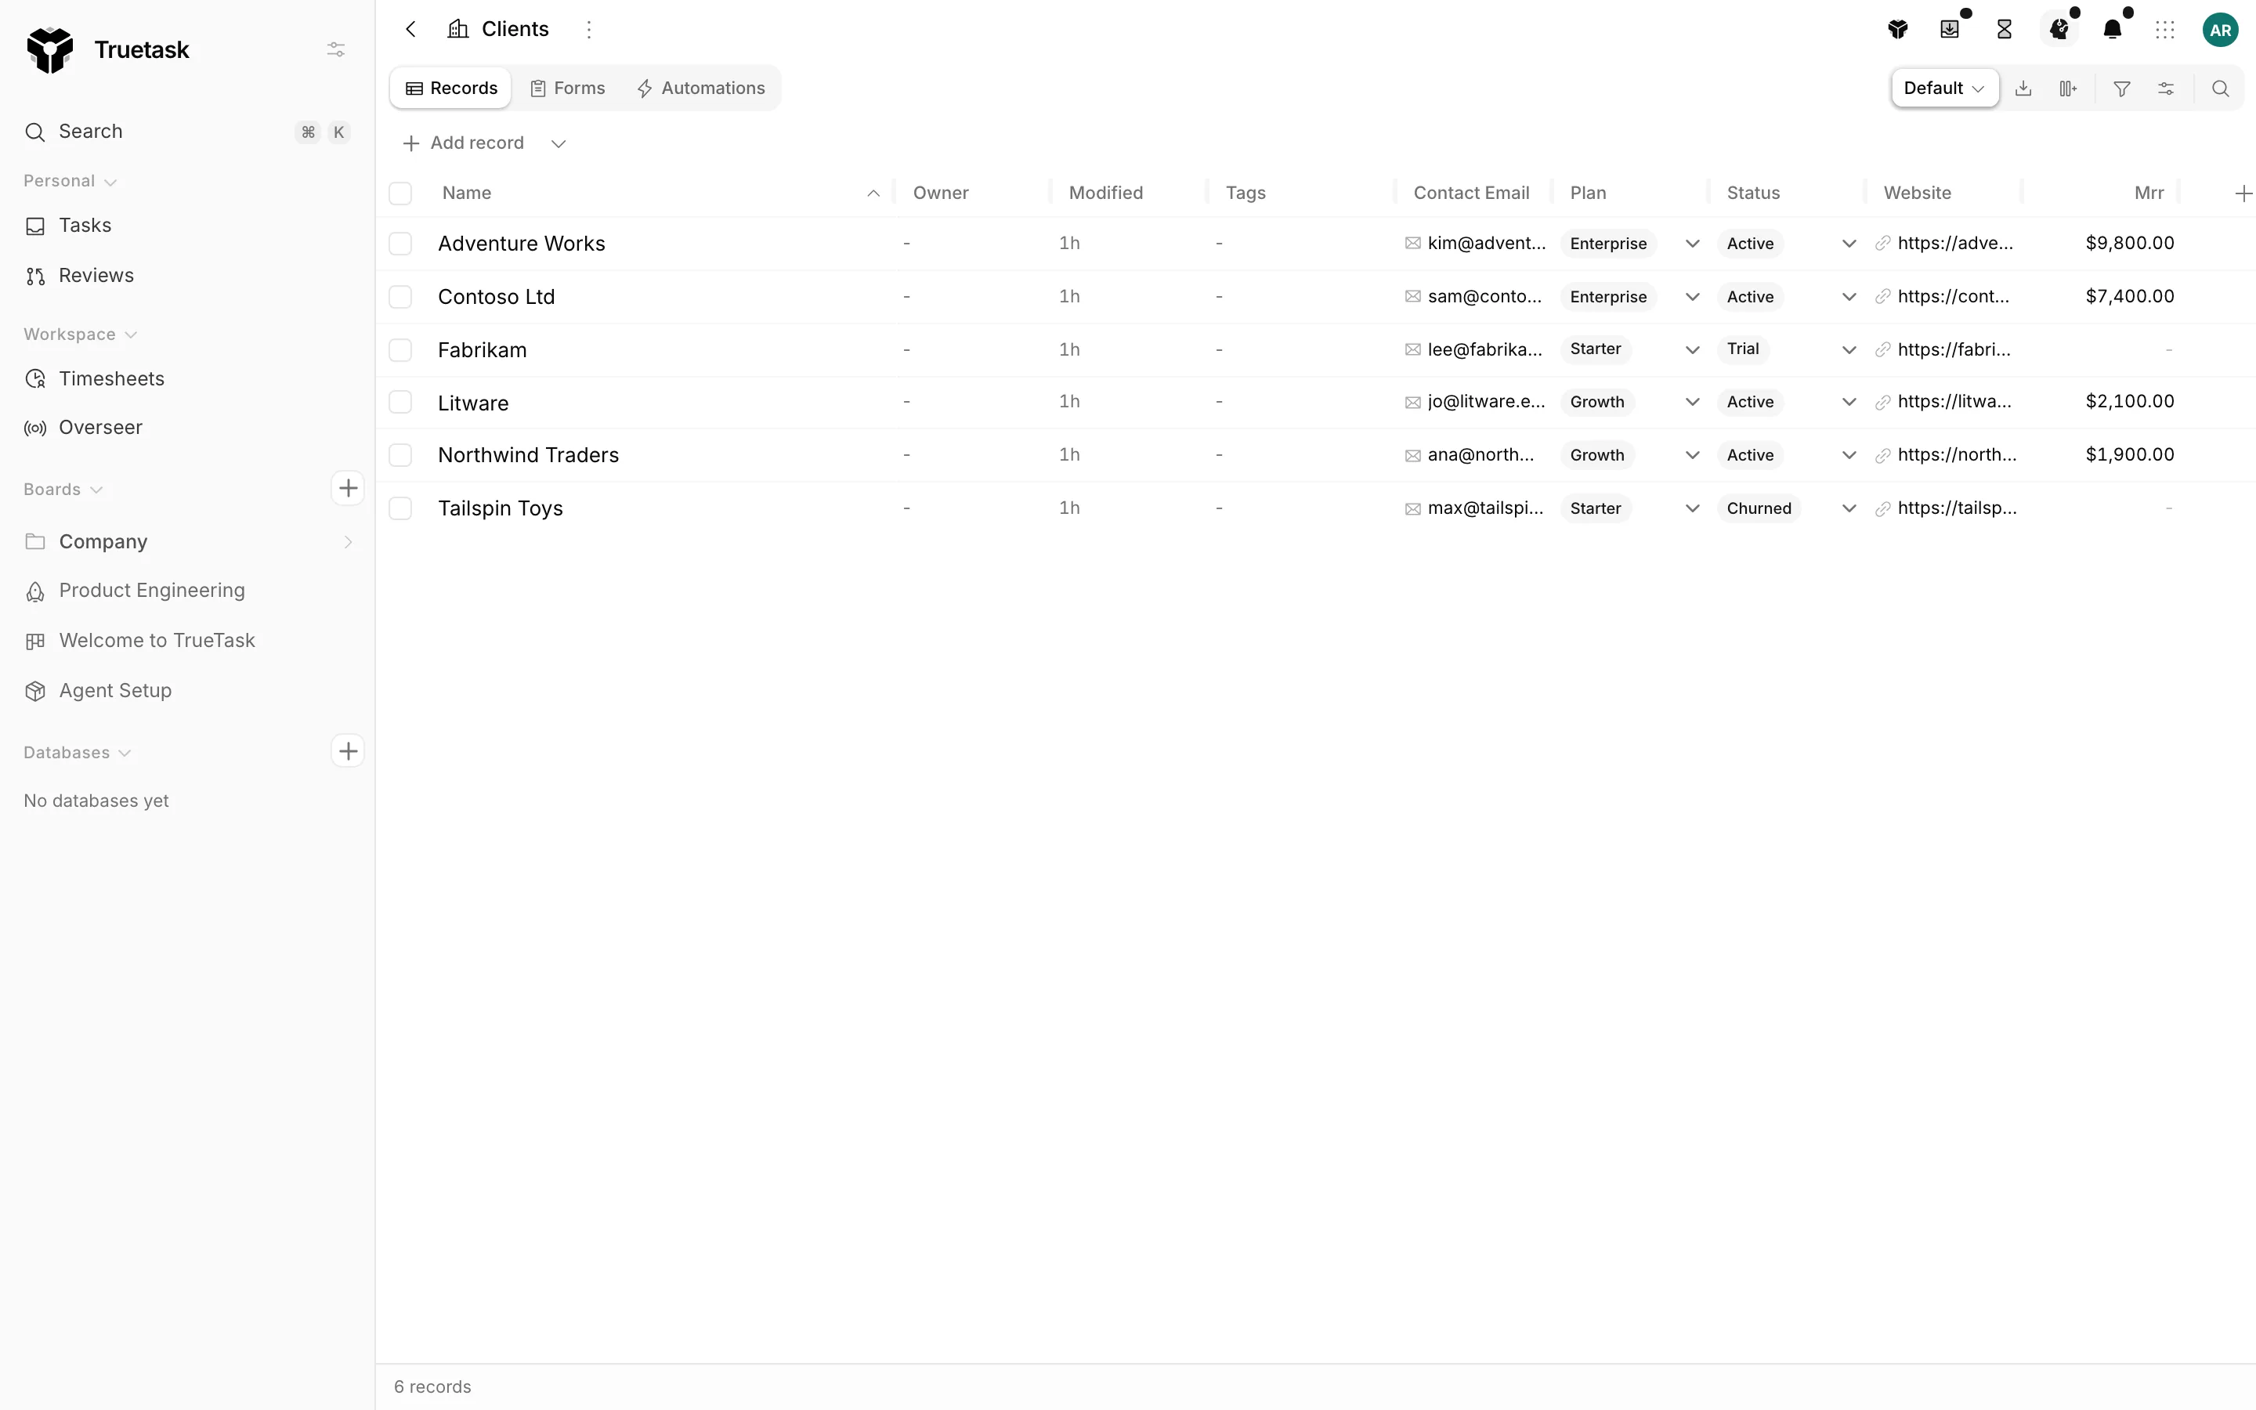
Task: Add a new board with plus
Action: coord(348,488)
